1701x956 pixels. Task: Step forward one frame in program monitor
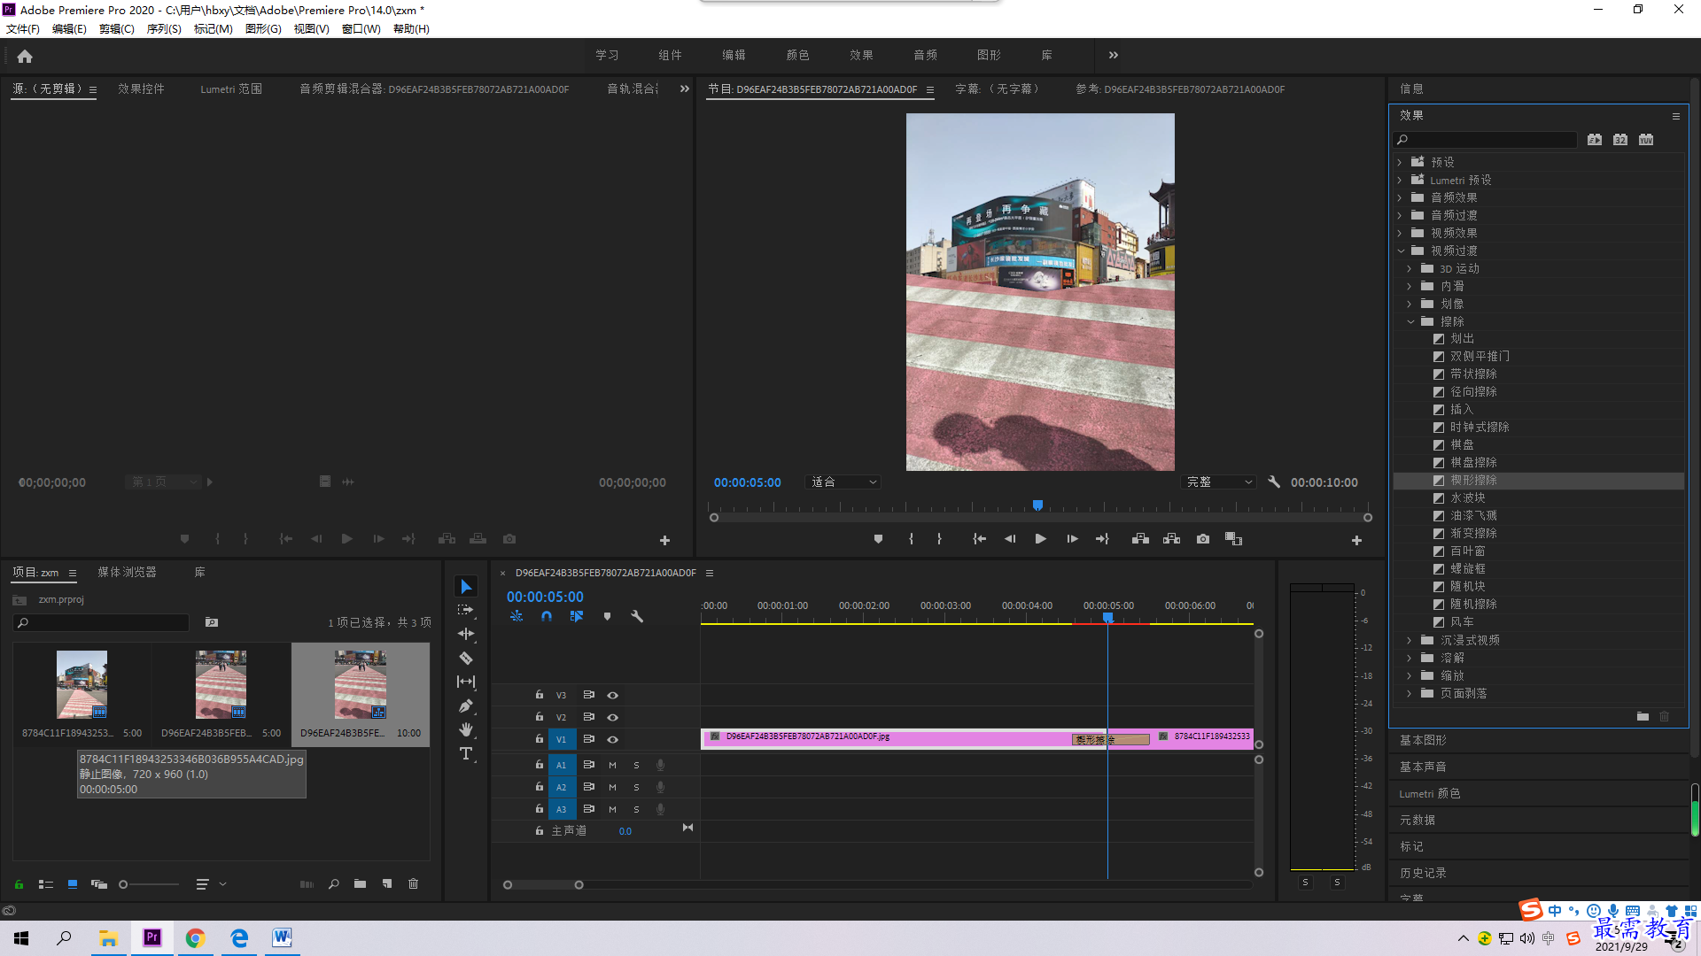point(1072,539)
